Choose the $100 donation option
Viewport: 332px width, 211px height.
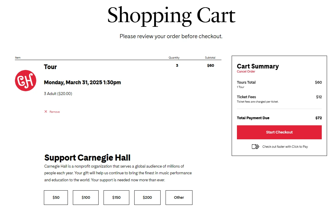tap(86, 198)
